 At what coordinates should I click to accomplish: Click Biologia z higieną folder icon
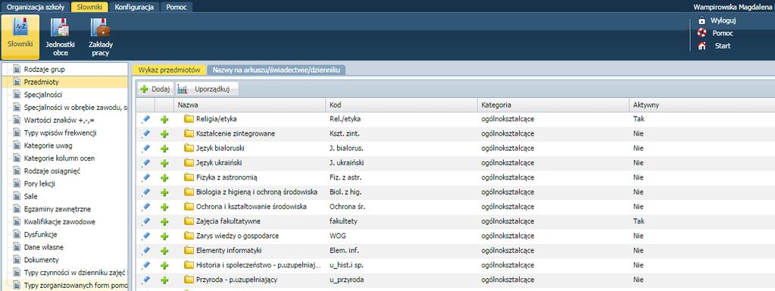point(189,192)
